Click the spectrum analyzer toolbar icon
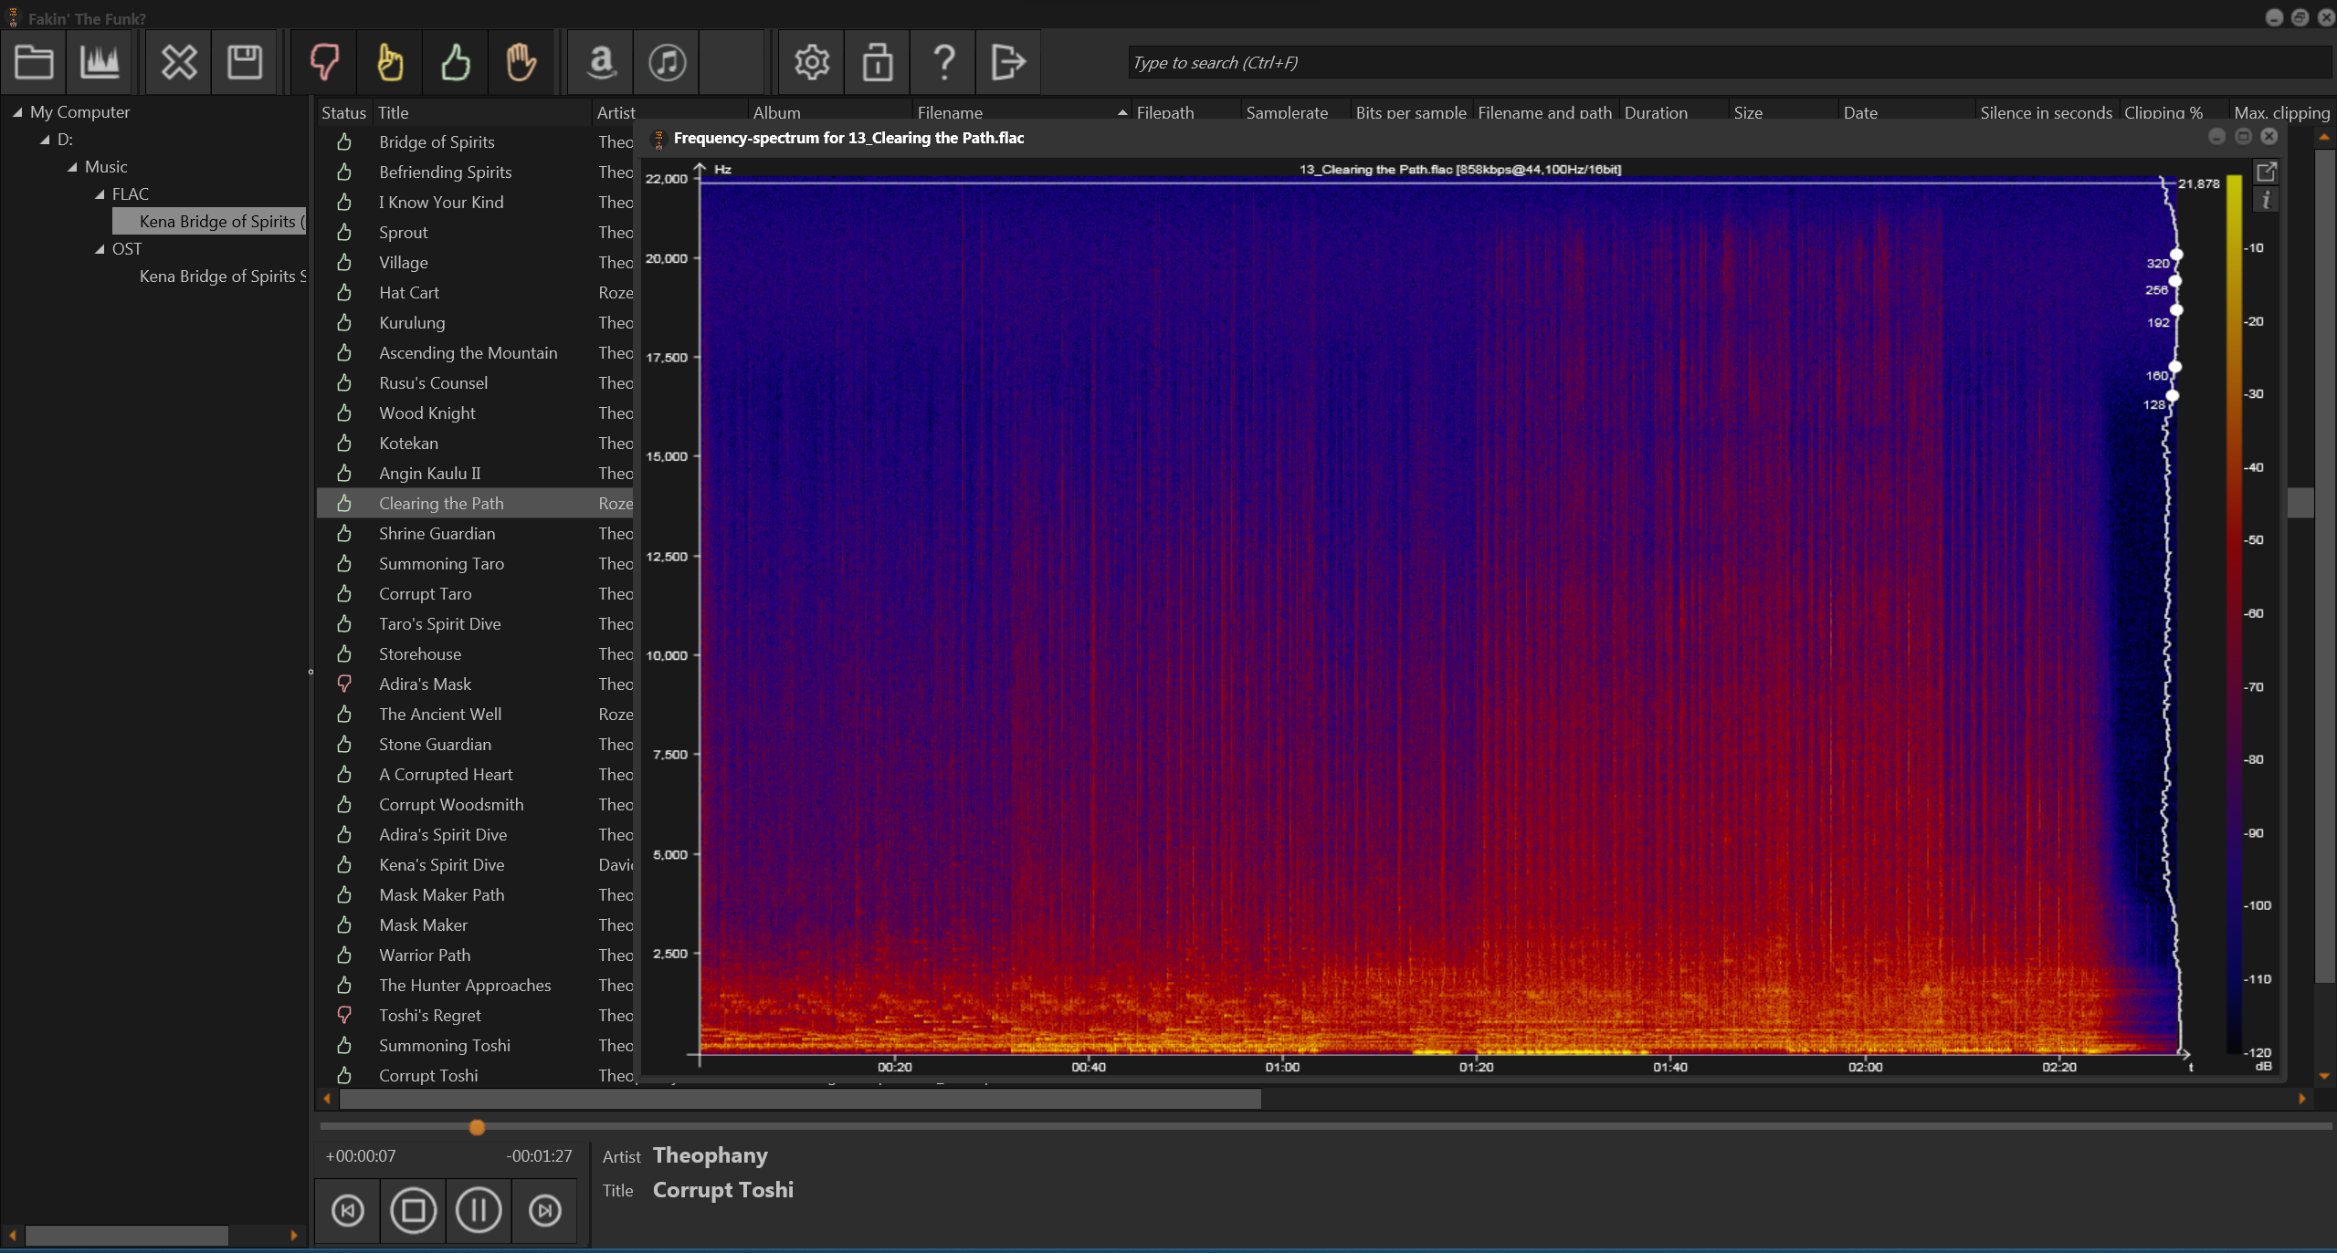This screenshot has width=2337, height=1253. pos(100,62)
